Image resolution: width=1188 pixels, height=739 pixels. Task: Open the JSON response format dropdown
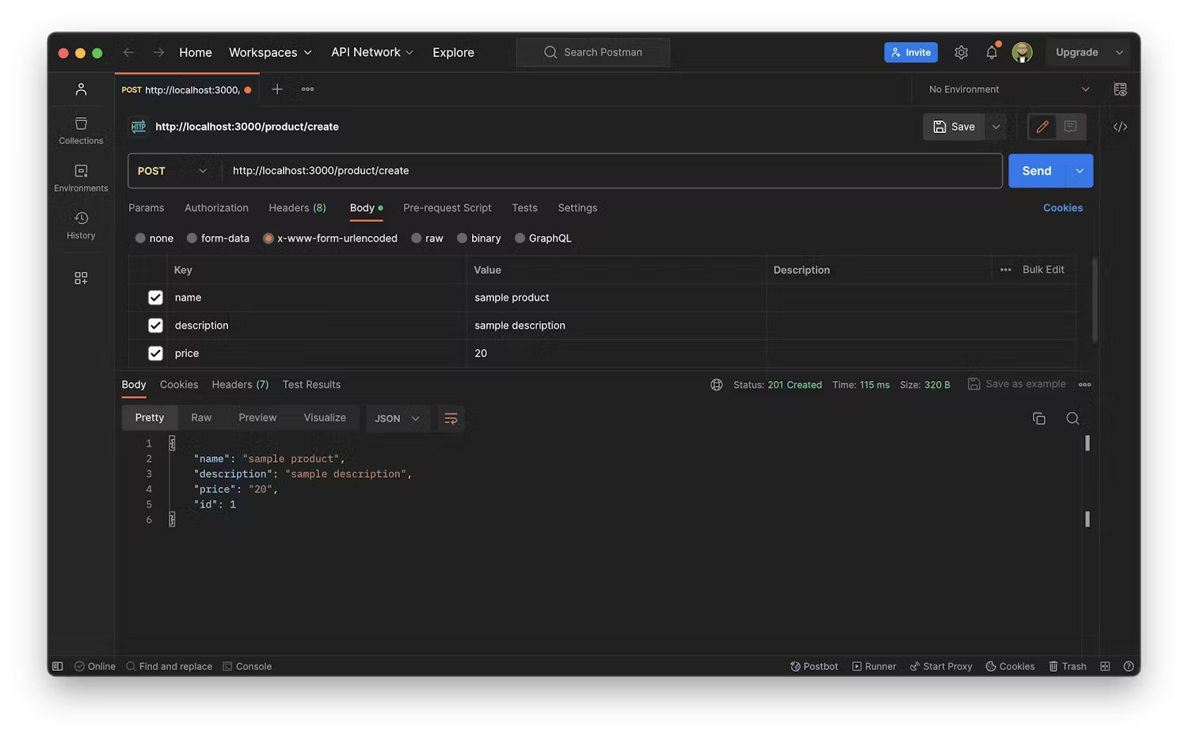pyautogui.click(x=397, y=418)
